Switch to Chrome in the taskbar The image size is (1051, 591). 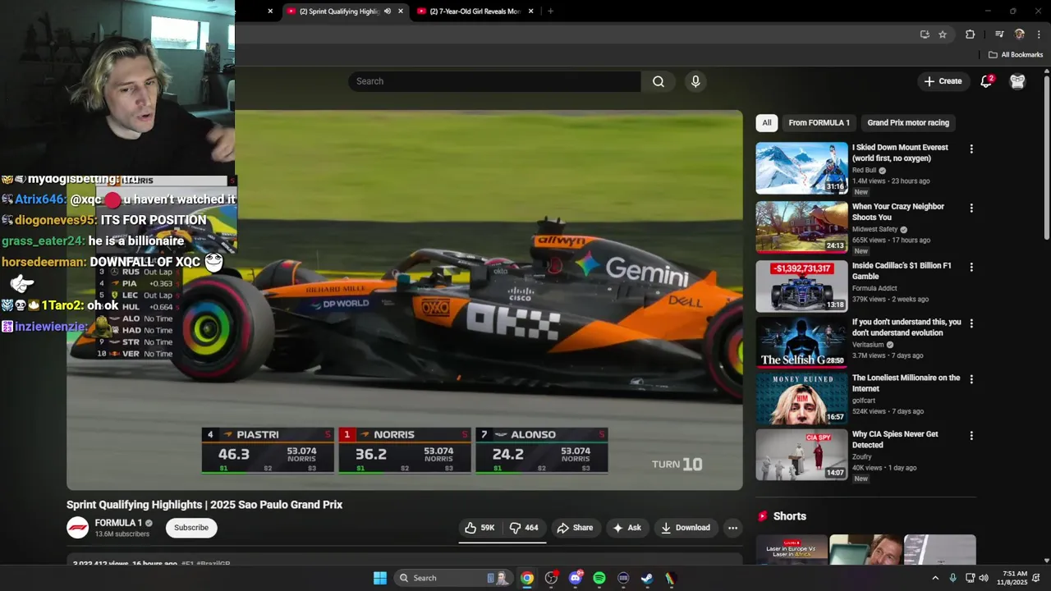click(527, 578)
